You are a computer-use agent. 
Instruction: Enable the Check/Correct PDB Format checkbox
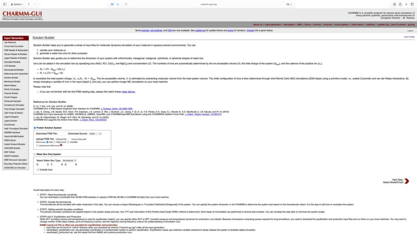click(37, 145)
